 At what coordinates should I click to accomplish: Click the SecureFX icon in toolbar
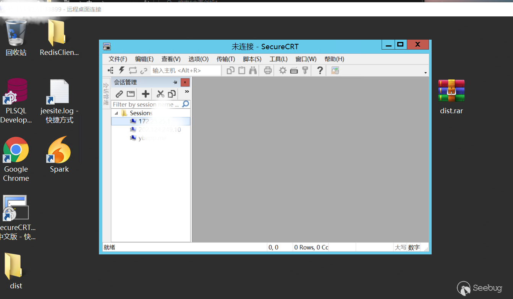point(335,70)
